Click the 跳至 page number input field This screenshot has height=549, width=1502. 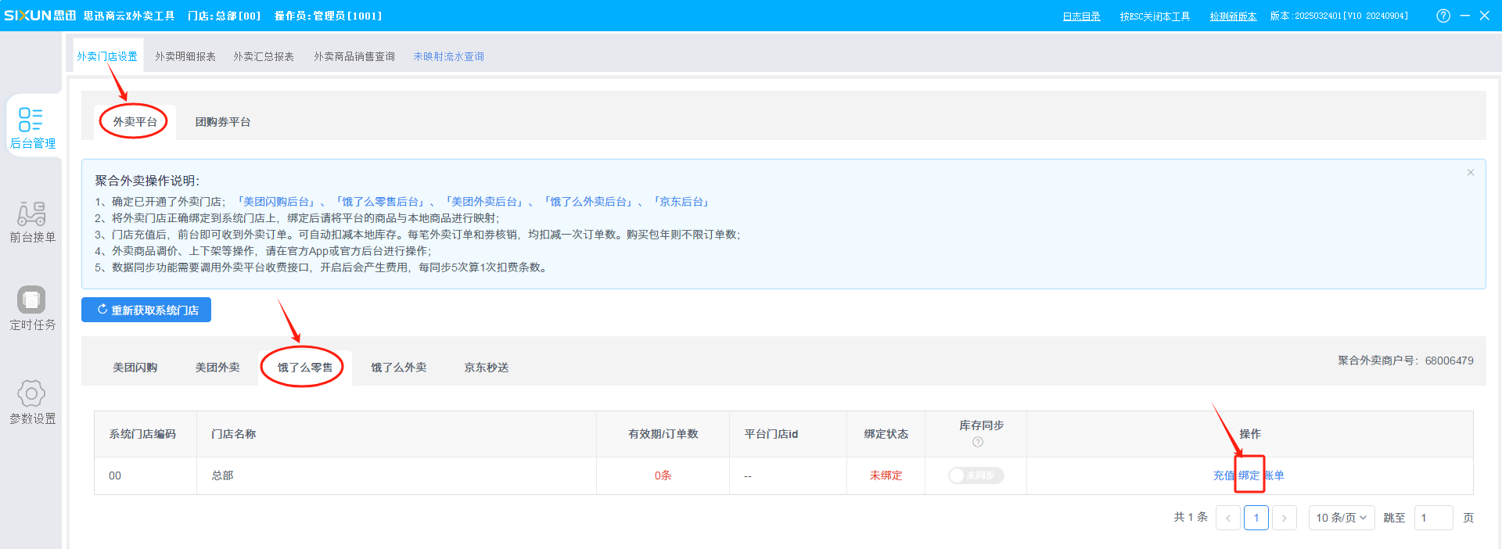tap(1433, 518)
